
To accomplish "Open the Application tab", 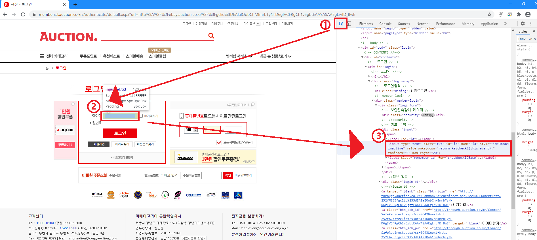I will coord(489,24).
